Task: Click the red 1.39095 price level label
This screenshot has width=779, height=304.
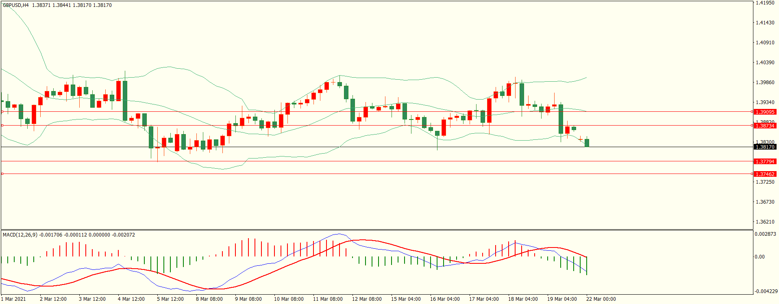Action: tap(765, 112)
